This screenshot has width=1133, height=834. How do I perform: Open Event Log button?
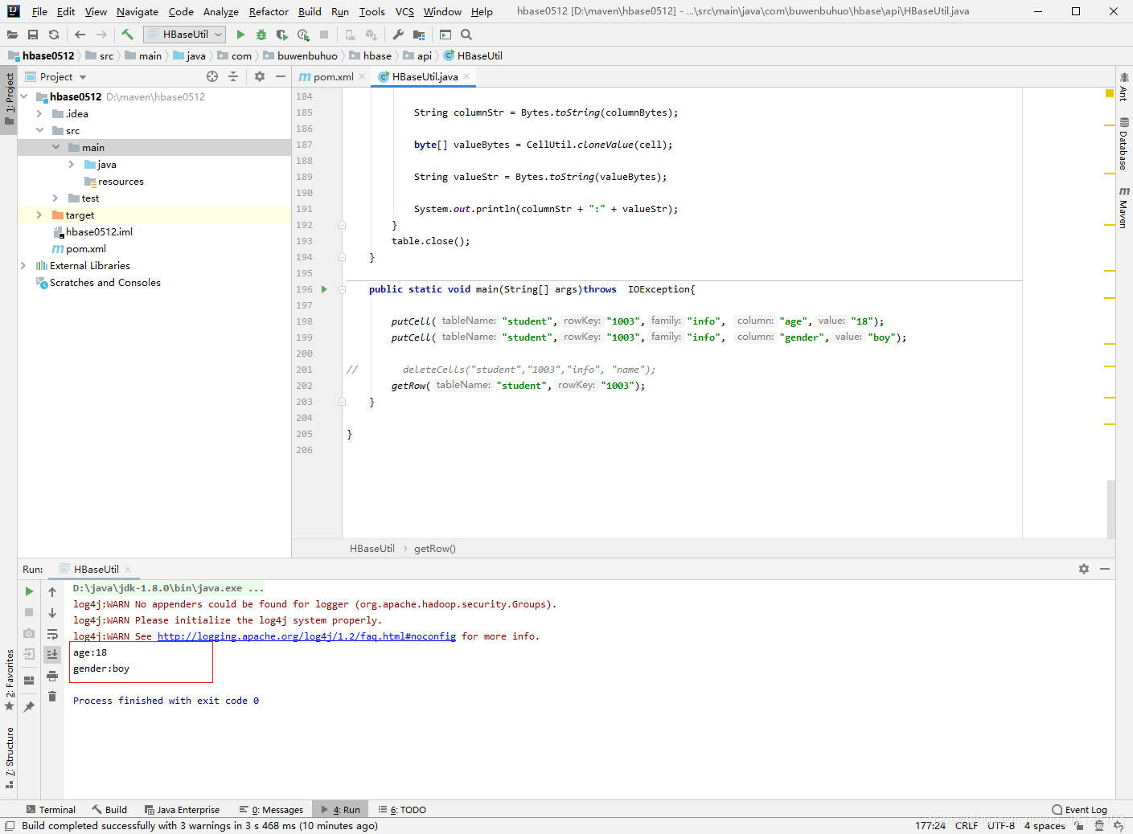point(1079,810)
